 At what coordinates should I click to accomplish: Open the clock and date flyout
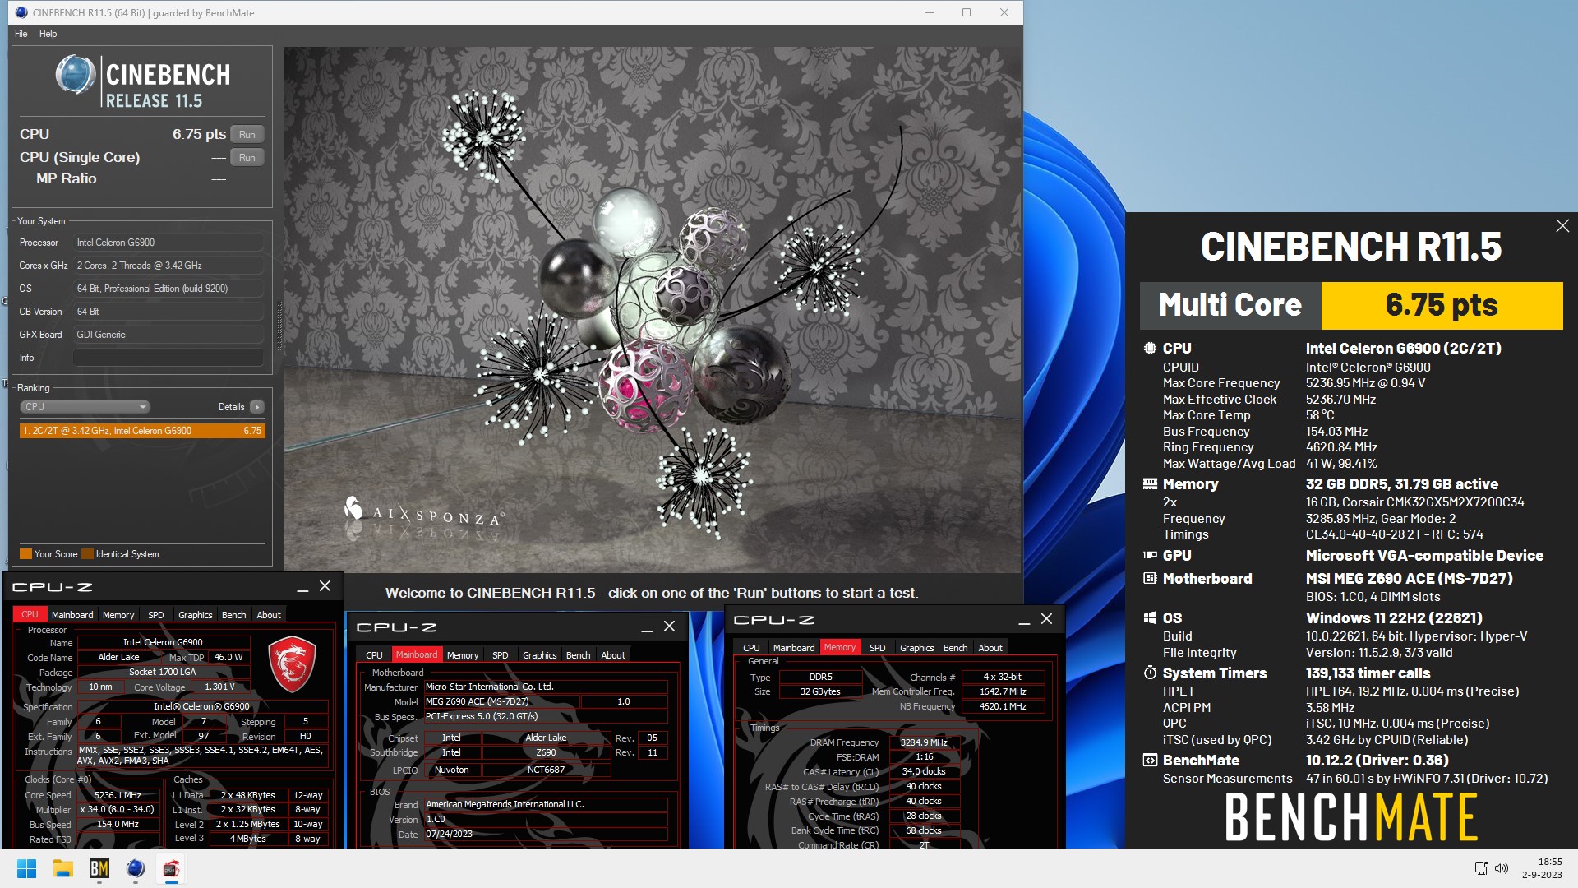click(1542, 868)
